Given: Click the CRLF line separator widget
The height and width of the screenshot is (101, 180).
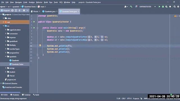Looking at the screenshot, I should pos(123,98).
